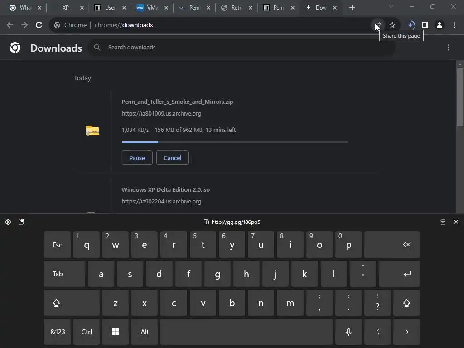This screenshot has width=464, height=348.
Task: Tap the Alt key
Action: (145, 332)
